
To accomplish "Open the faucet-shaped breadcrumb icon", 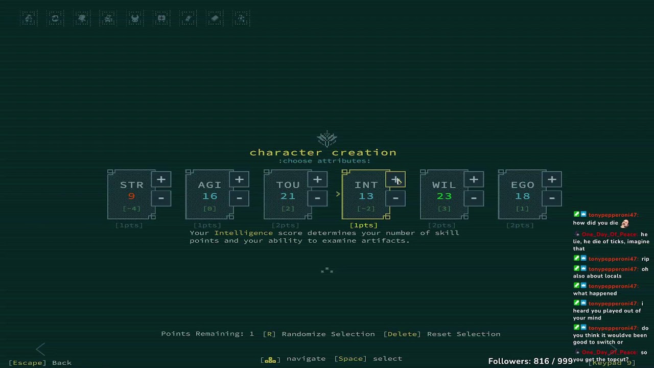I will click(x=241, y=19).
